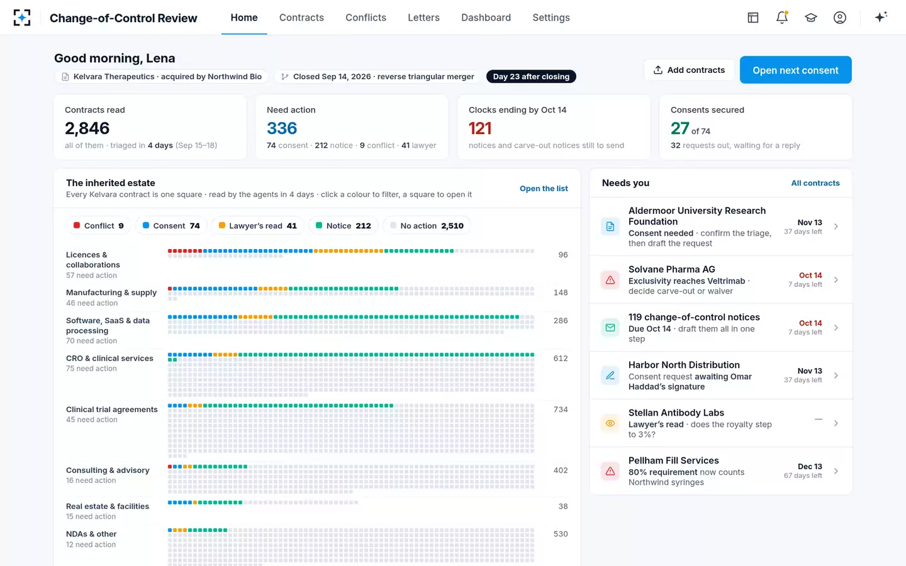Open the user profile icon
This screenshot has width=906, height=566.
[840, 18]
